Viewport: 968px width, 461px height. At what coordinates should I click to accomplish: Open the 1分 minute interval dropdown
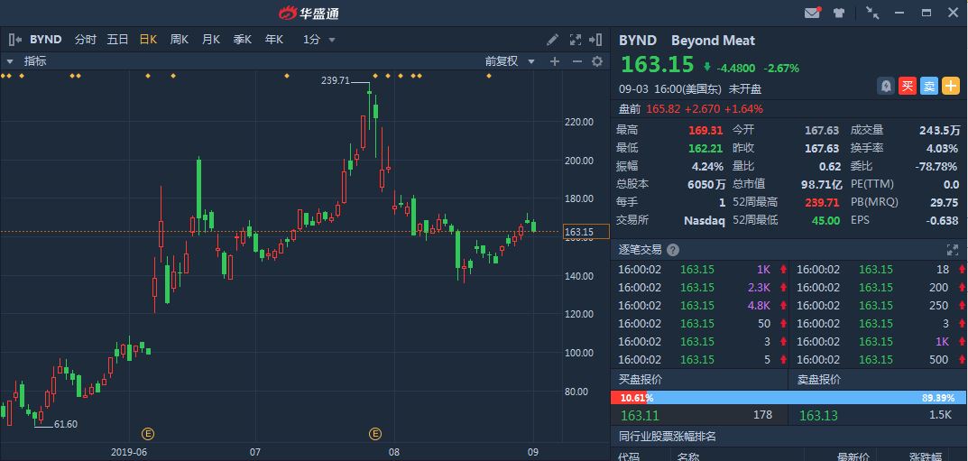pyautogui.click(x=318, y=40)
